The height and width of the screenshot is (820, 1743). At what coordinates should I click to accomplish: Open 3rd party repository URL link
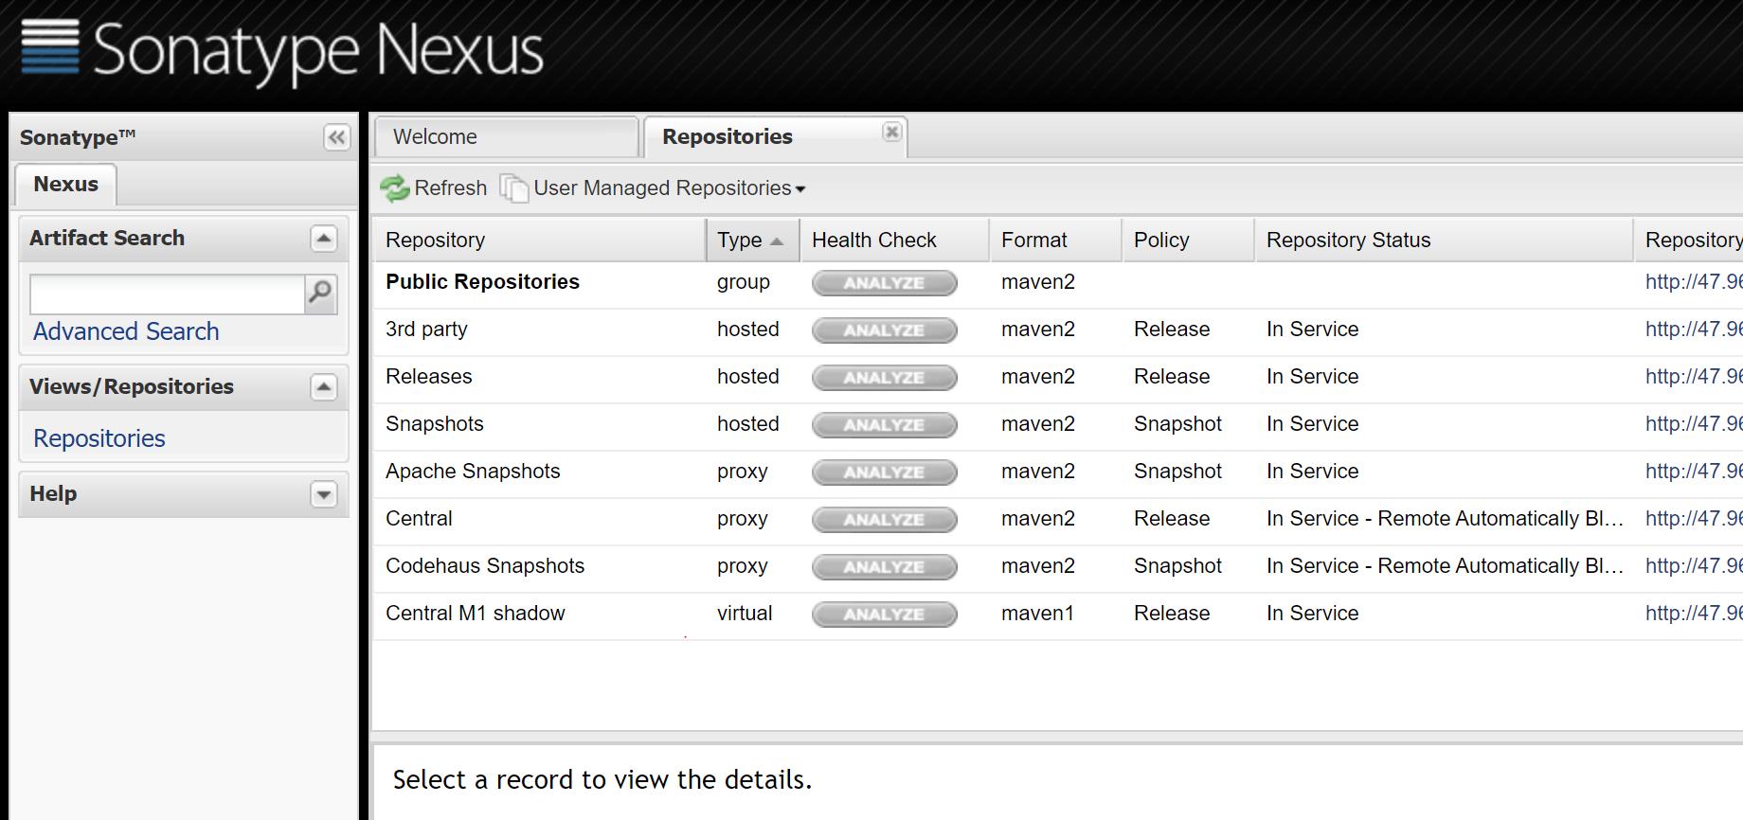(1694, 330)
